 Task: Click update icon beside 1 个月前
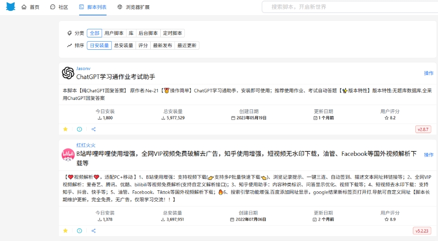(x=315, y=118)
